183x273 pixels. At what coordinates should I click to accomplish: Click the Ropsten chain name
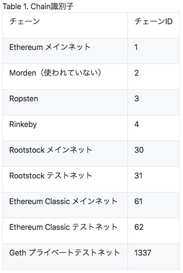tap(24, 99)
